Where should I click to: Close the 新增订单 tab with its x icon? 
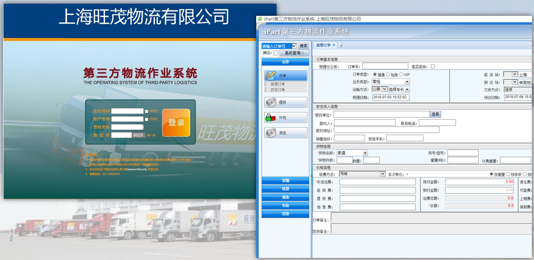coord(334,45)
